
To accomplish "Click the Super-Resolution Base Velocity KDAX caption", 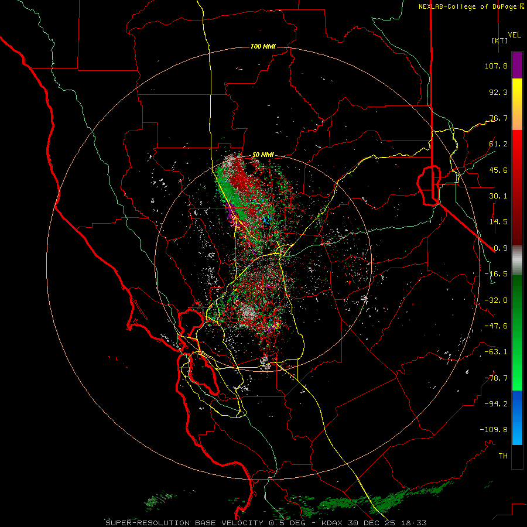I will tap(266, 523).
